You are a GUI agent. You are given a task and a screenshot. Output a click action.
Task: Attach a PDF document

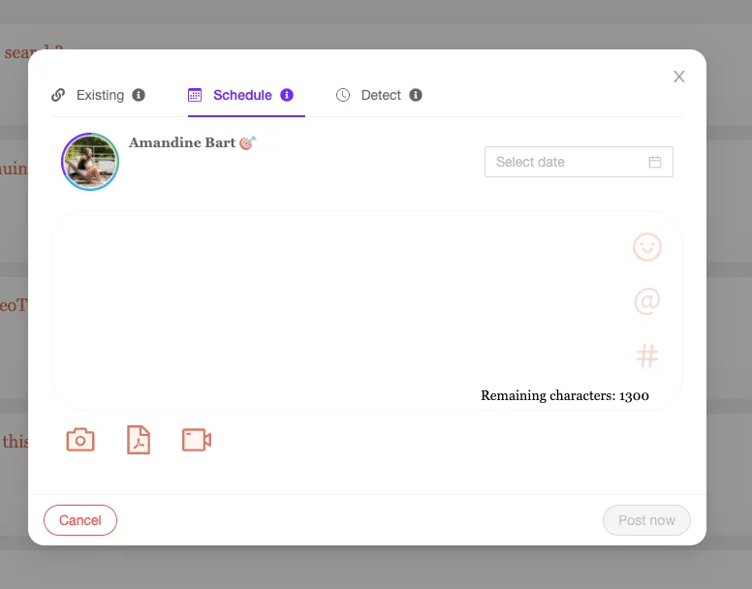(x=139, y=440)
